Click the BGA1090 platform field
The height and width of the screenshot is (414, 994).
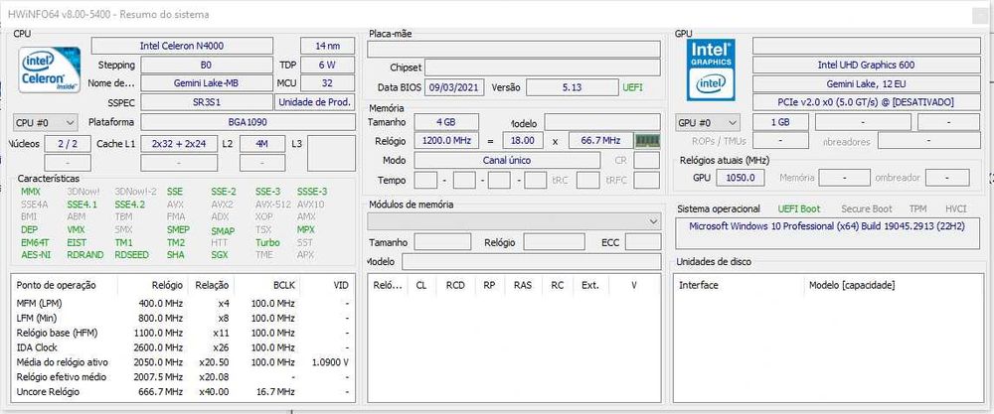(x=248, y=122)
